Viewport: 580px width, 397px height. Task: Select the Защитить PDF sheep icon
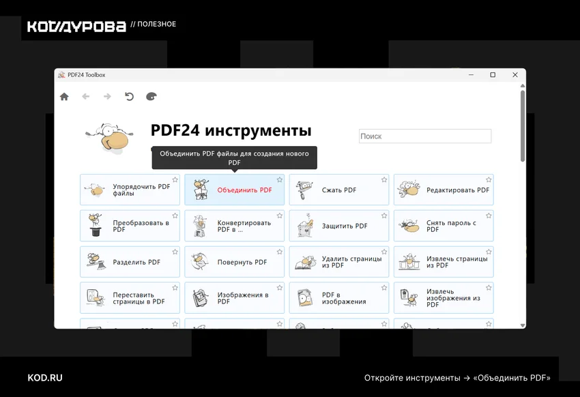pyautogui.click(x=305, y=226)
